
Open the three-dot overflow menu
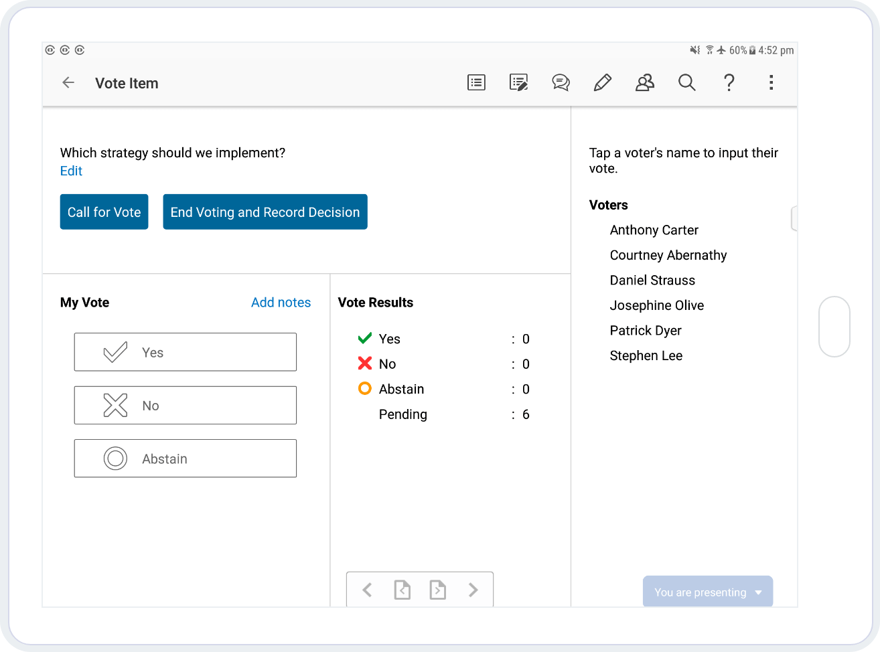click(x=771, y=83)
